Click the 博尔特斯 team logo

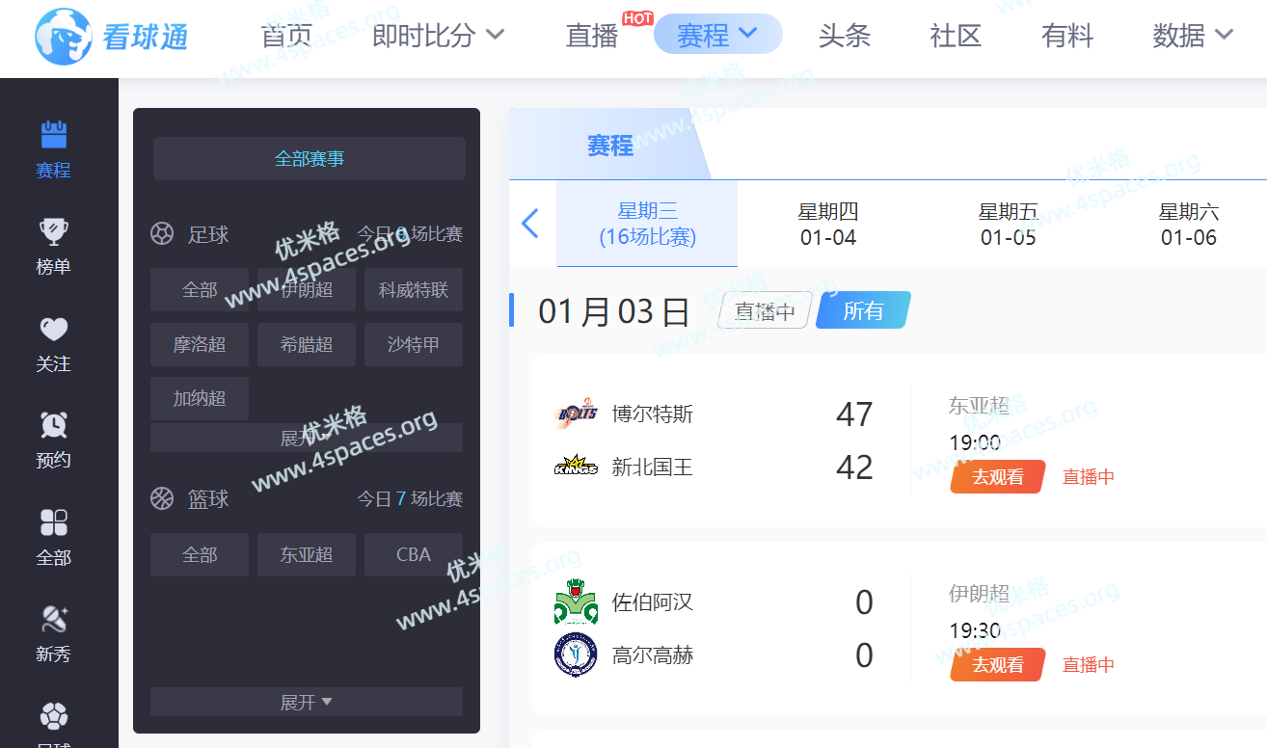coord(576,414)
